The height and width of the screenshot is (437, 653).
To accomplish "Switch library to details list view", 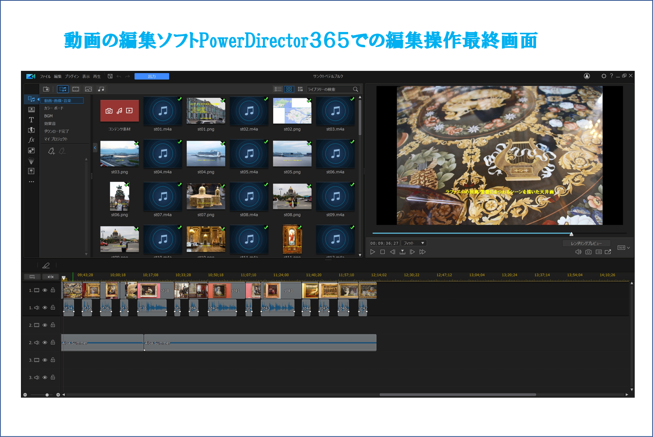I will point(278,89).
